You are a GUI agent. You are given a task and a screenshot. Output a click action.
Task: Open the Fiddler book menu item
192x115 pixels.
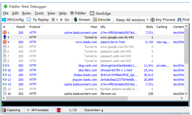pyautogui.click(x=78, y=13)
